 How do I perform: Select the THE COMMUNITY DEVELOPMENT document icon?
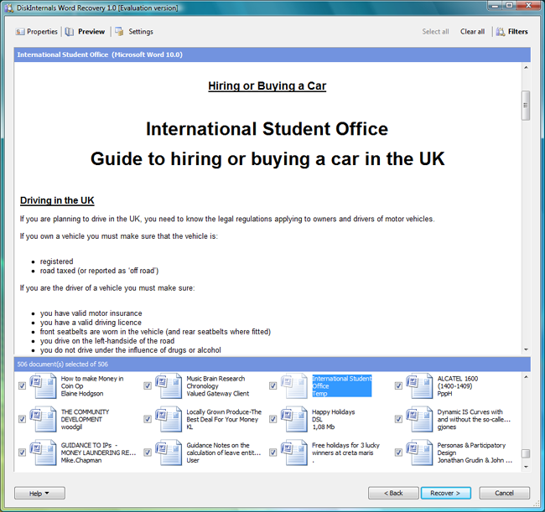(x=43, y=419)
